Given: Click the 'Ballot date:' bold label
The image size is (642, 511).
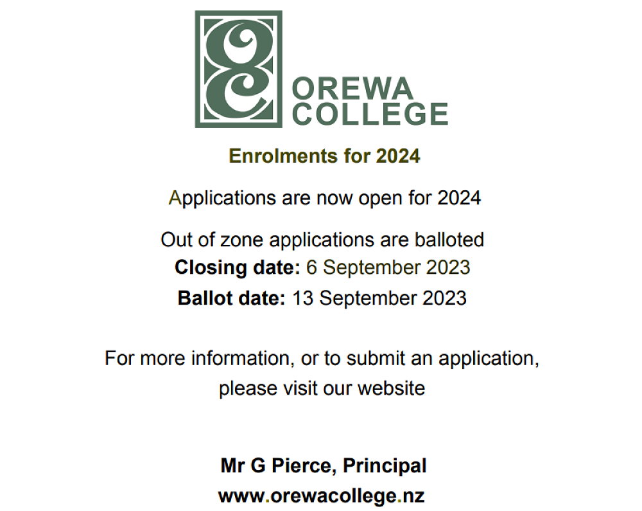Looking at the screenshot, I should 231,298.
